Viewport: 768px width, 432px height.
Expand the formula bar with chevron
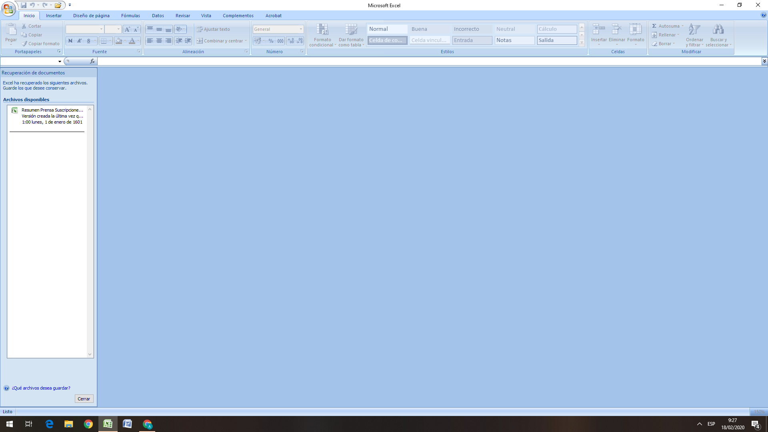point(764,61)
